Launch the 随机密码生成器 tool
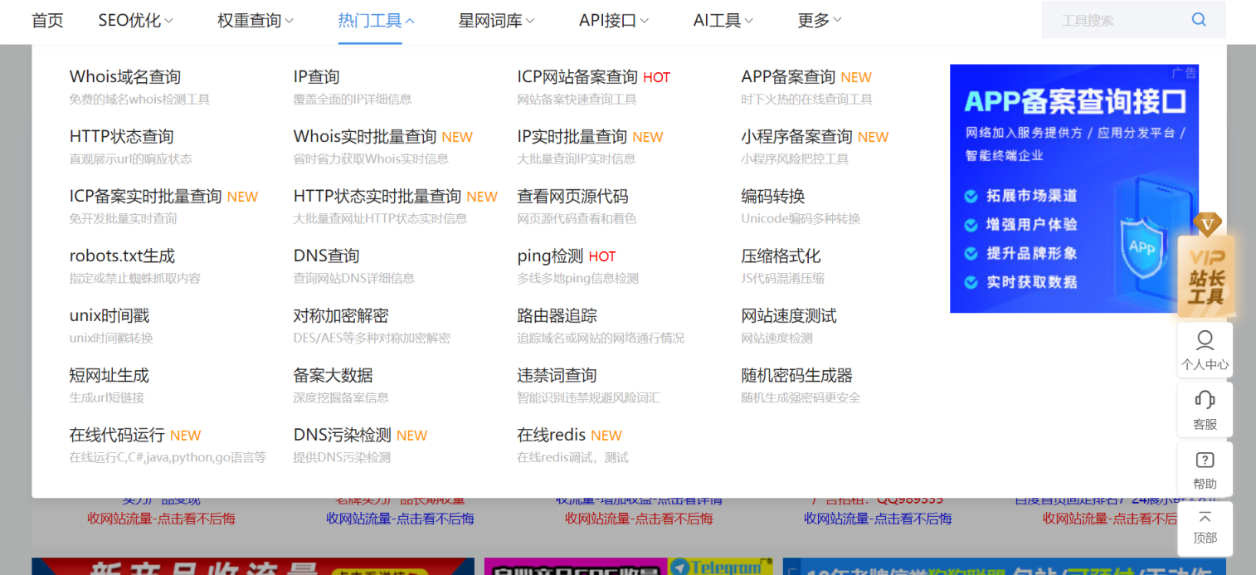1256x575 pixels. [796, 376]
